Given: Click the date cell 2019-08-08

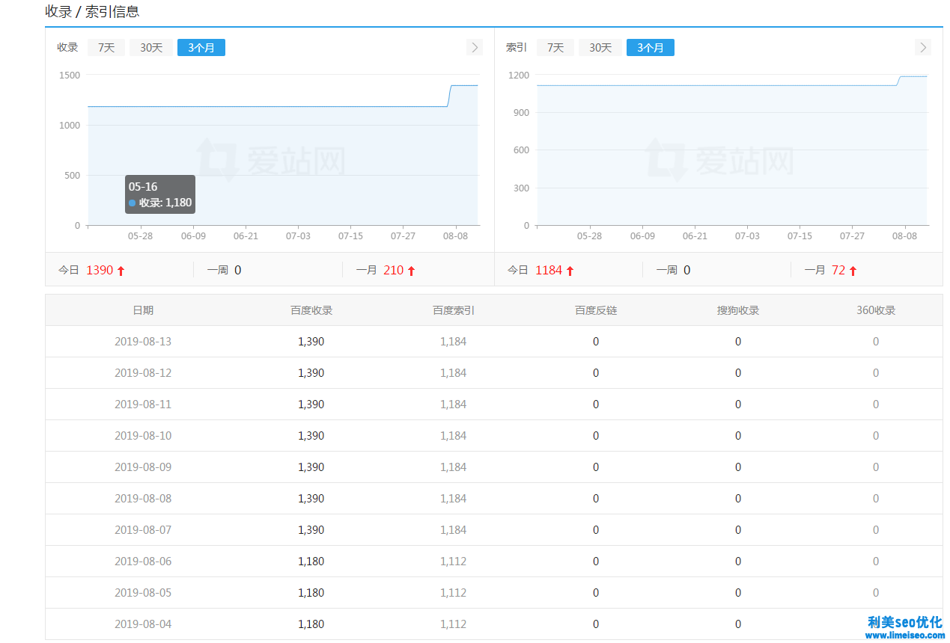Looking at the screenshot, I should pyautogui.click(x=143, y=499).
